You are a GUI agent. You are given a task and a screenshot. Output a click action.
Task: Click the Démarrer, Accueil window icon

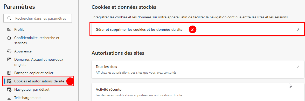9,59
